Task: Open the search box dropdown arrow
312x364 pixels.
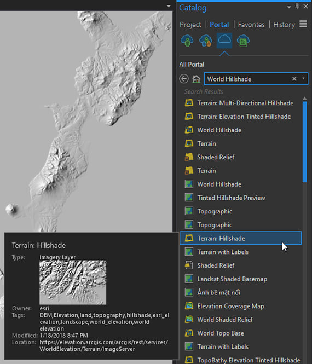Action: [x=303, y=78]
